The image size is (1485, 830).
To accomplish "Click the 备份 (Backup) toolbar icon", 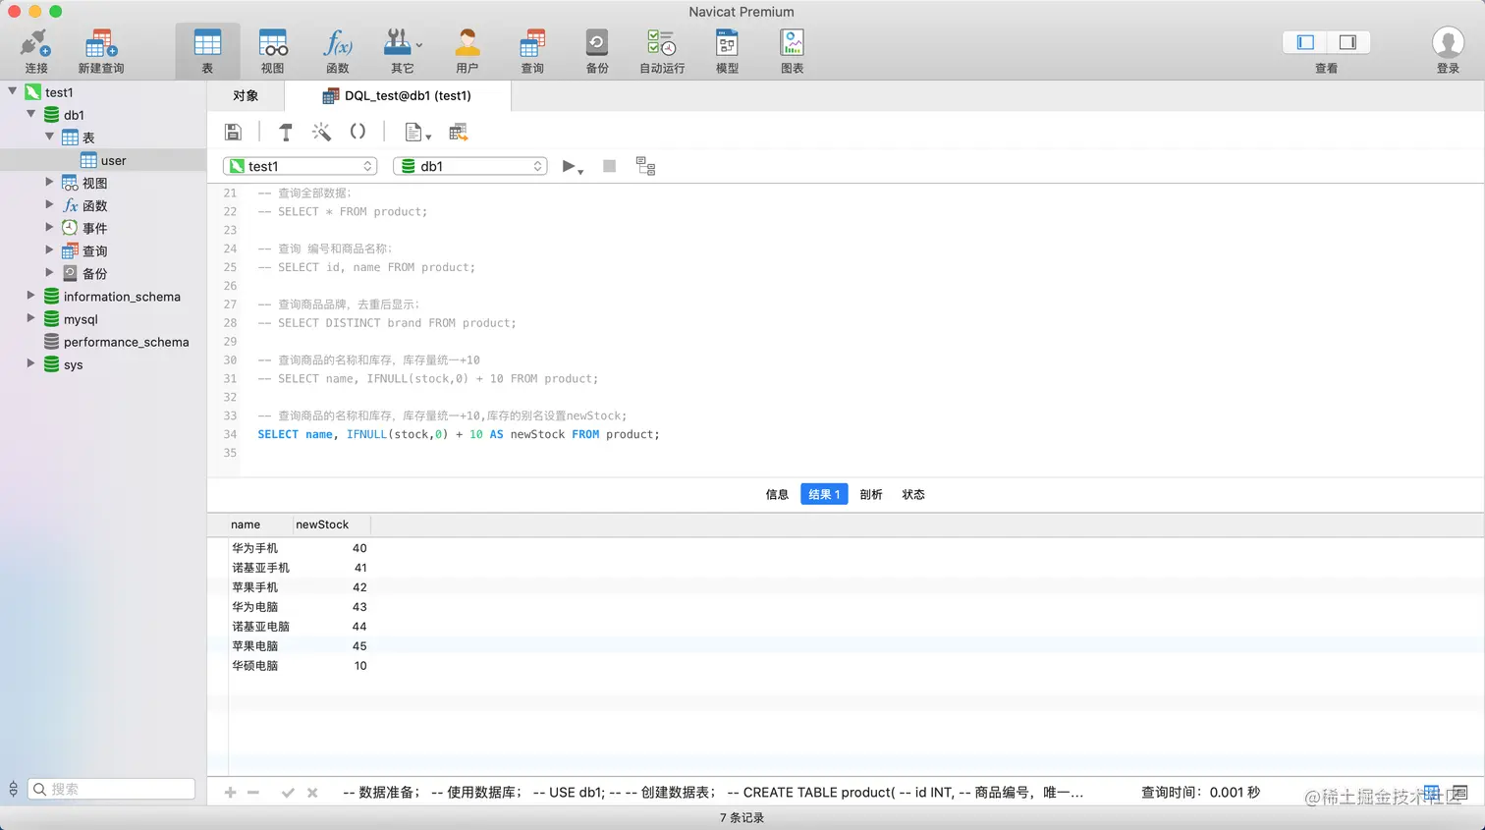I will click(597, 51).
